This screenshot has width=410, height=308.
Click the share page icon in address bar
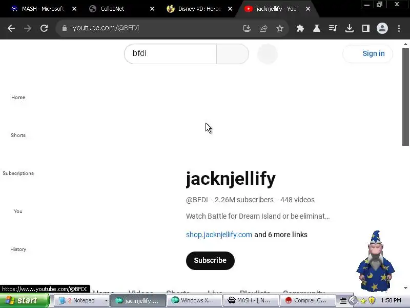(263, 28)
